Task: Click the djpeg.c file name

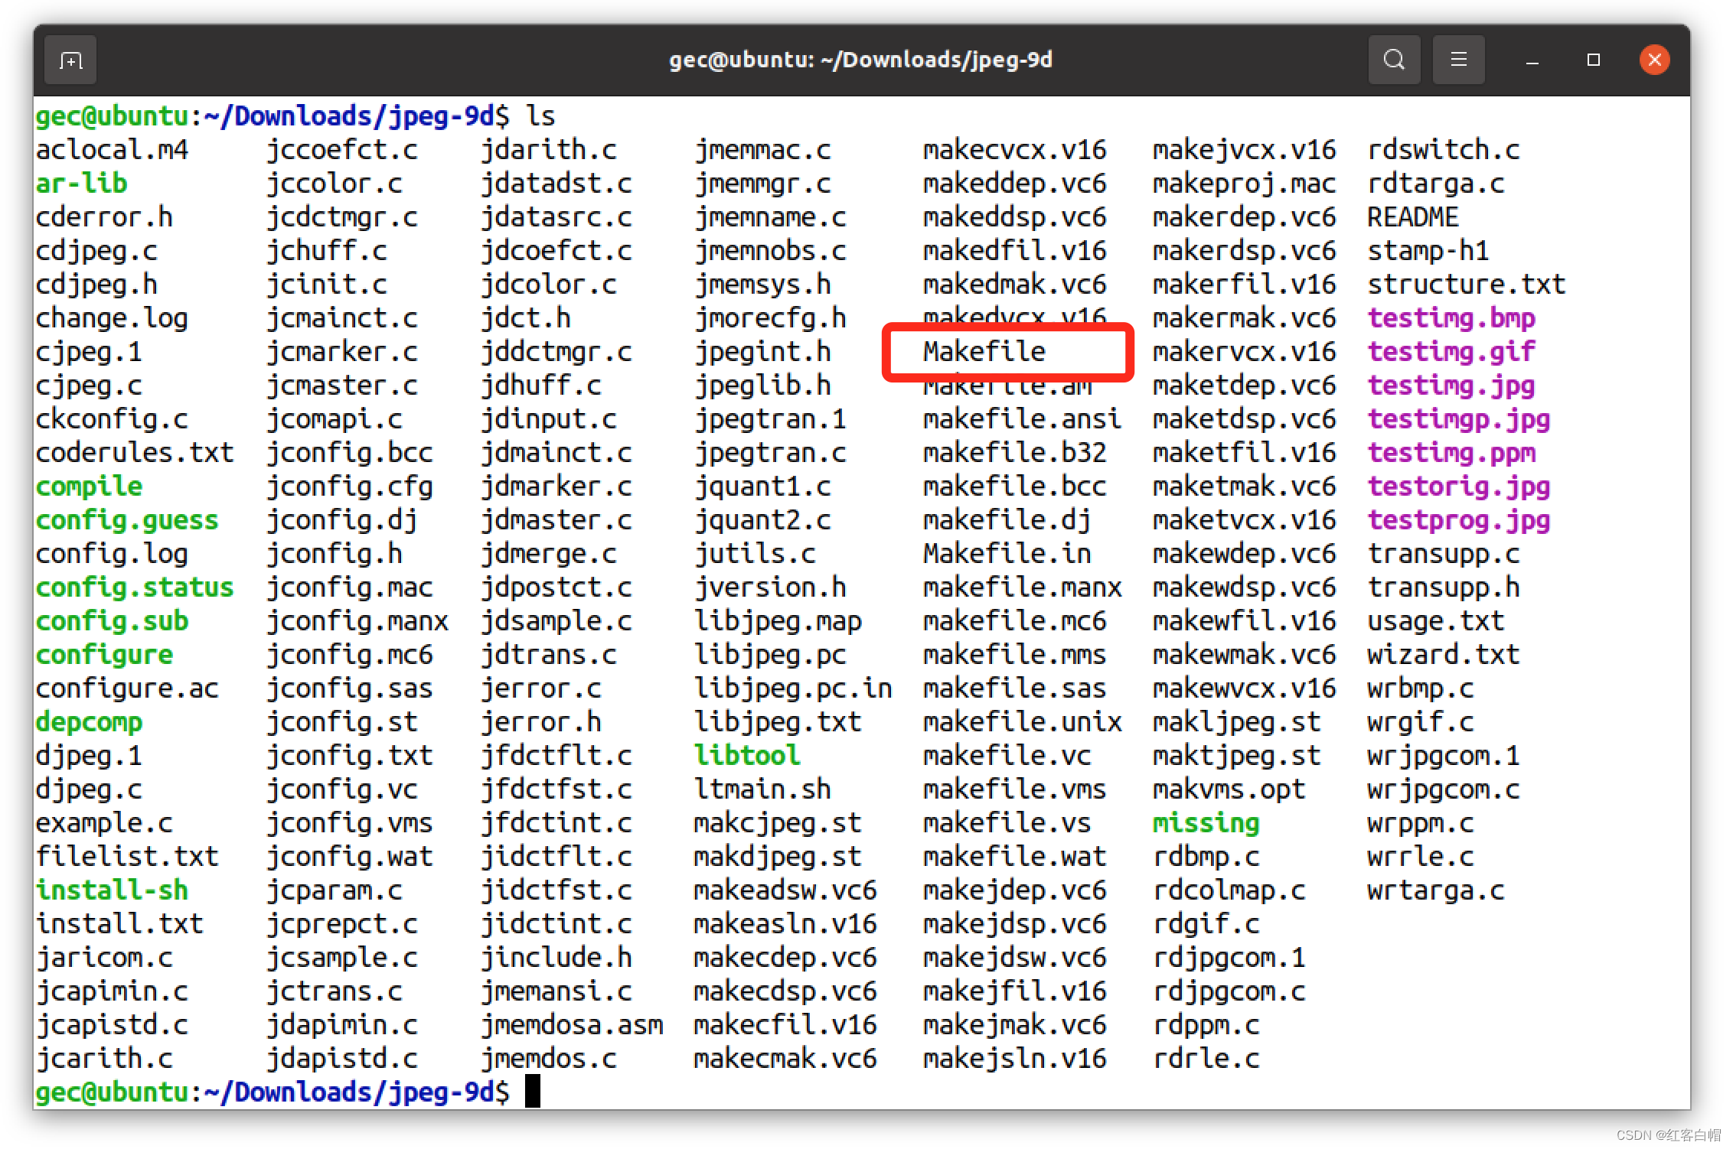Action: [89, 789]
